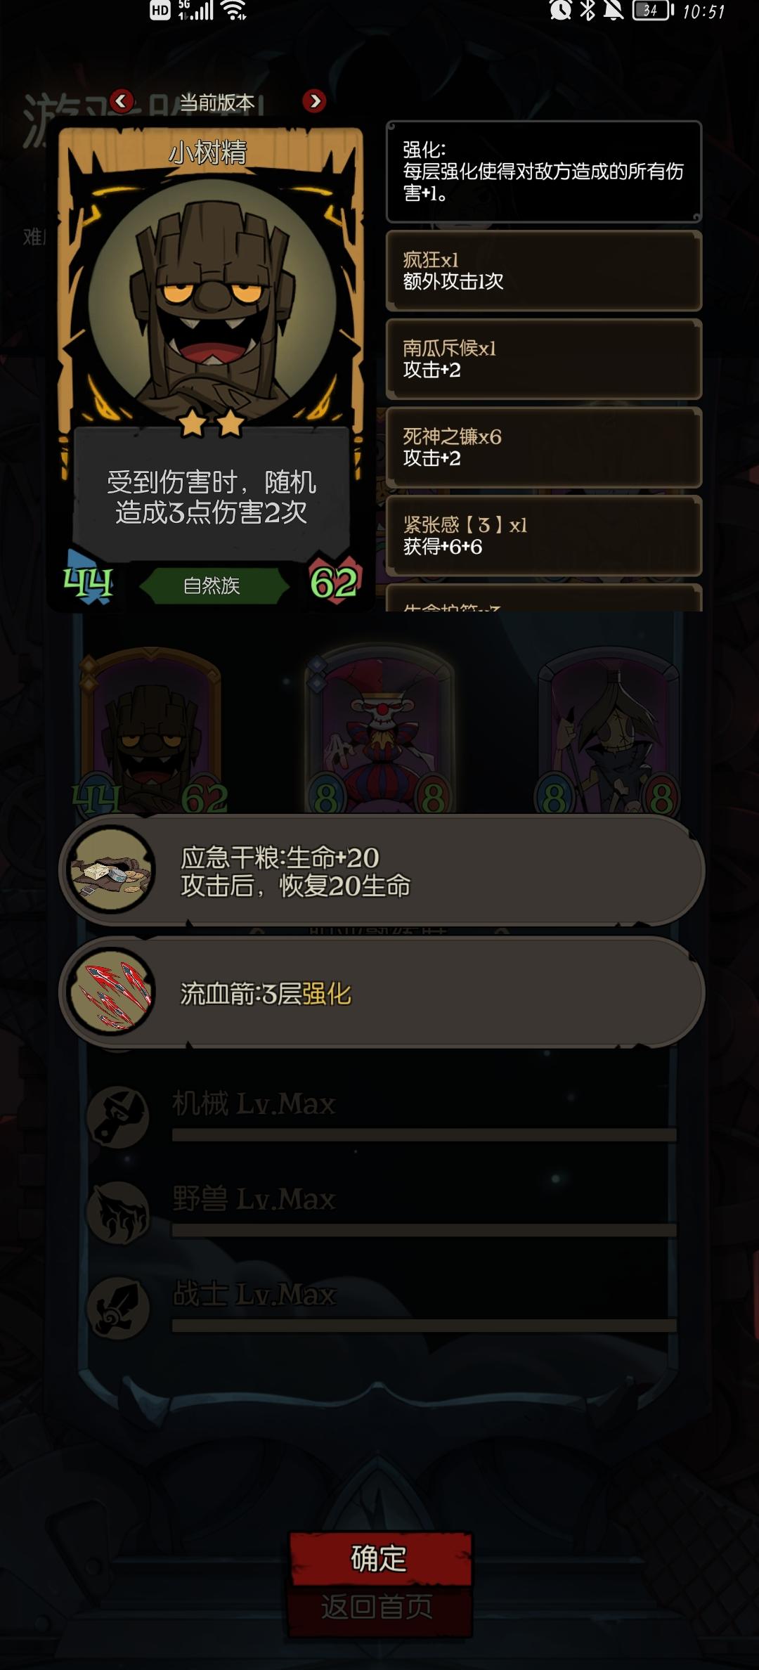The height and width of the screenshot is (1670, 759).
Task: Select the scarecrow character card thumbnail
Action: (x=609, y=730)
